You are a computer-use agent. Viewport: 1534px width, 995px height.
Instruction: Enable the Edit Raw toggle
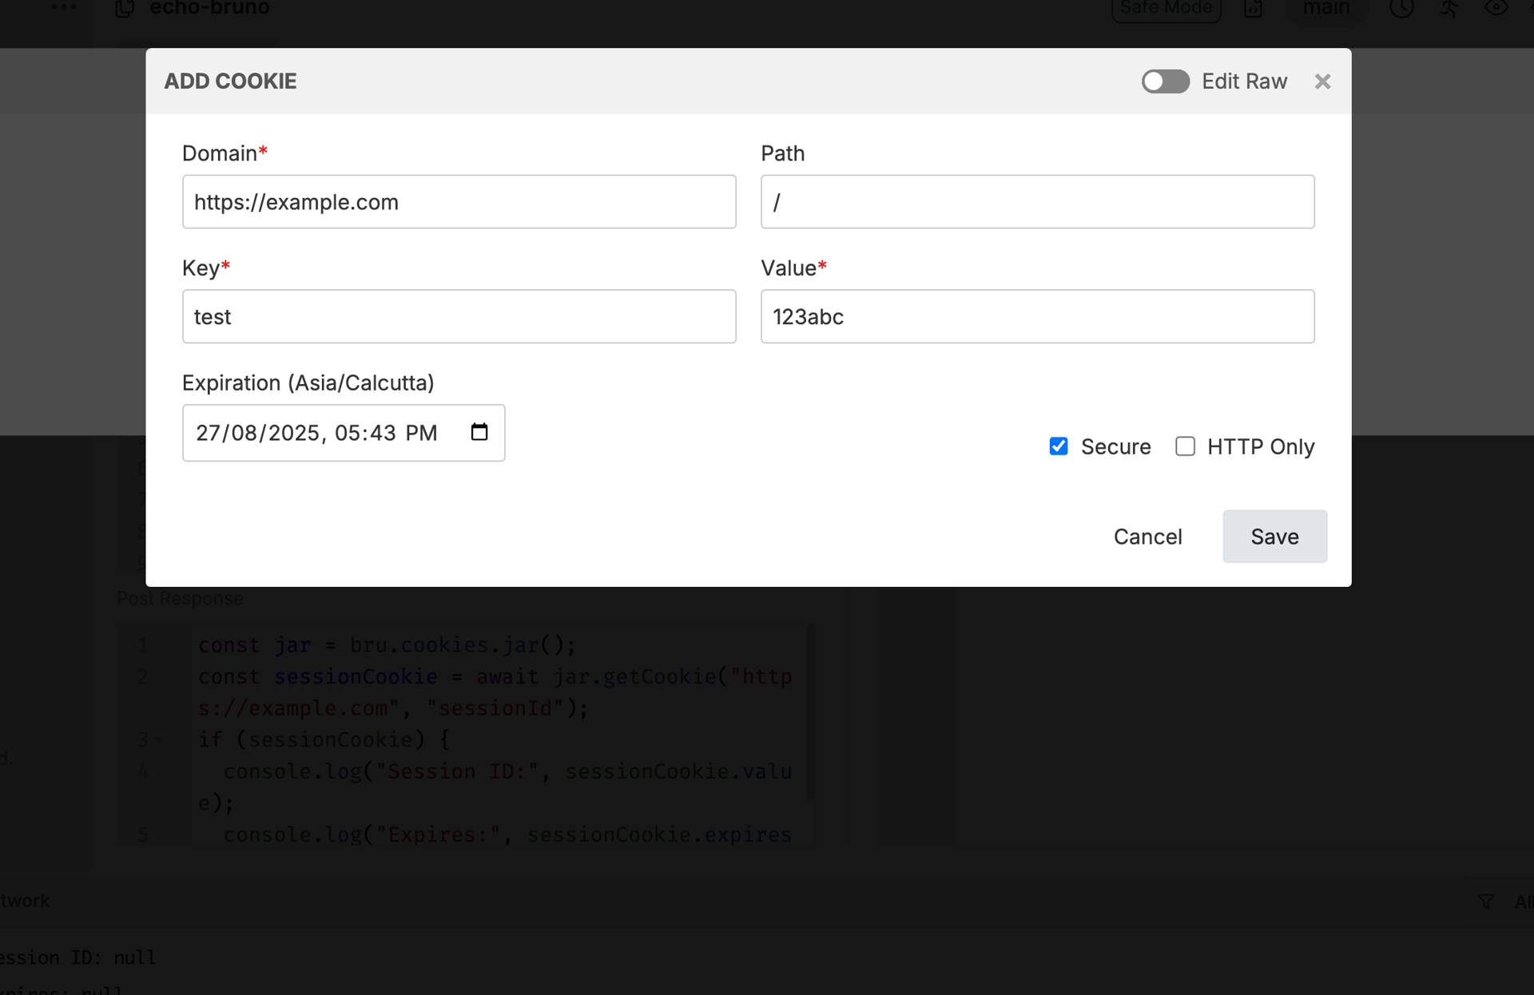point(1165,81)
